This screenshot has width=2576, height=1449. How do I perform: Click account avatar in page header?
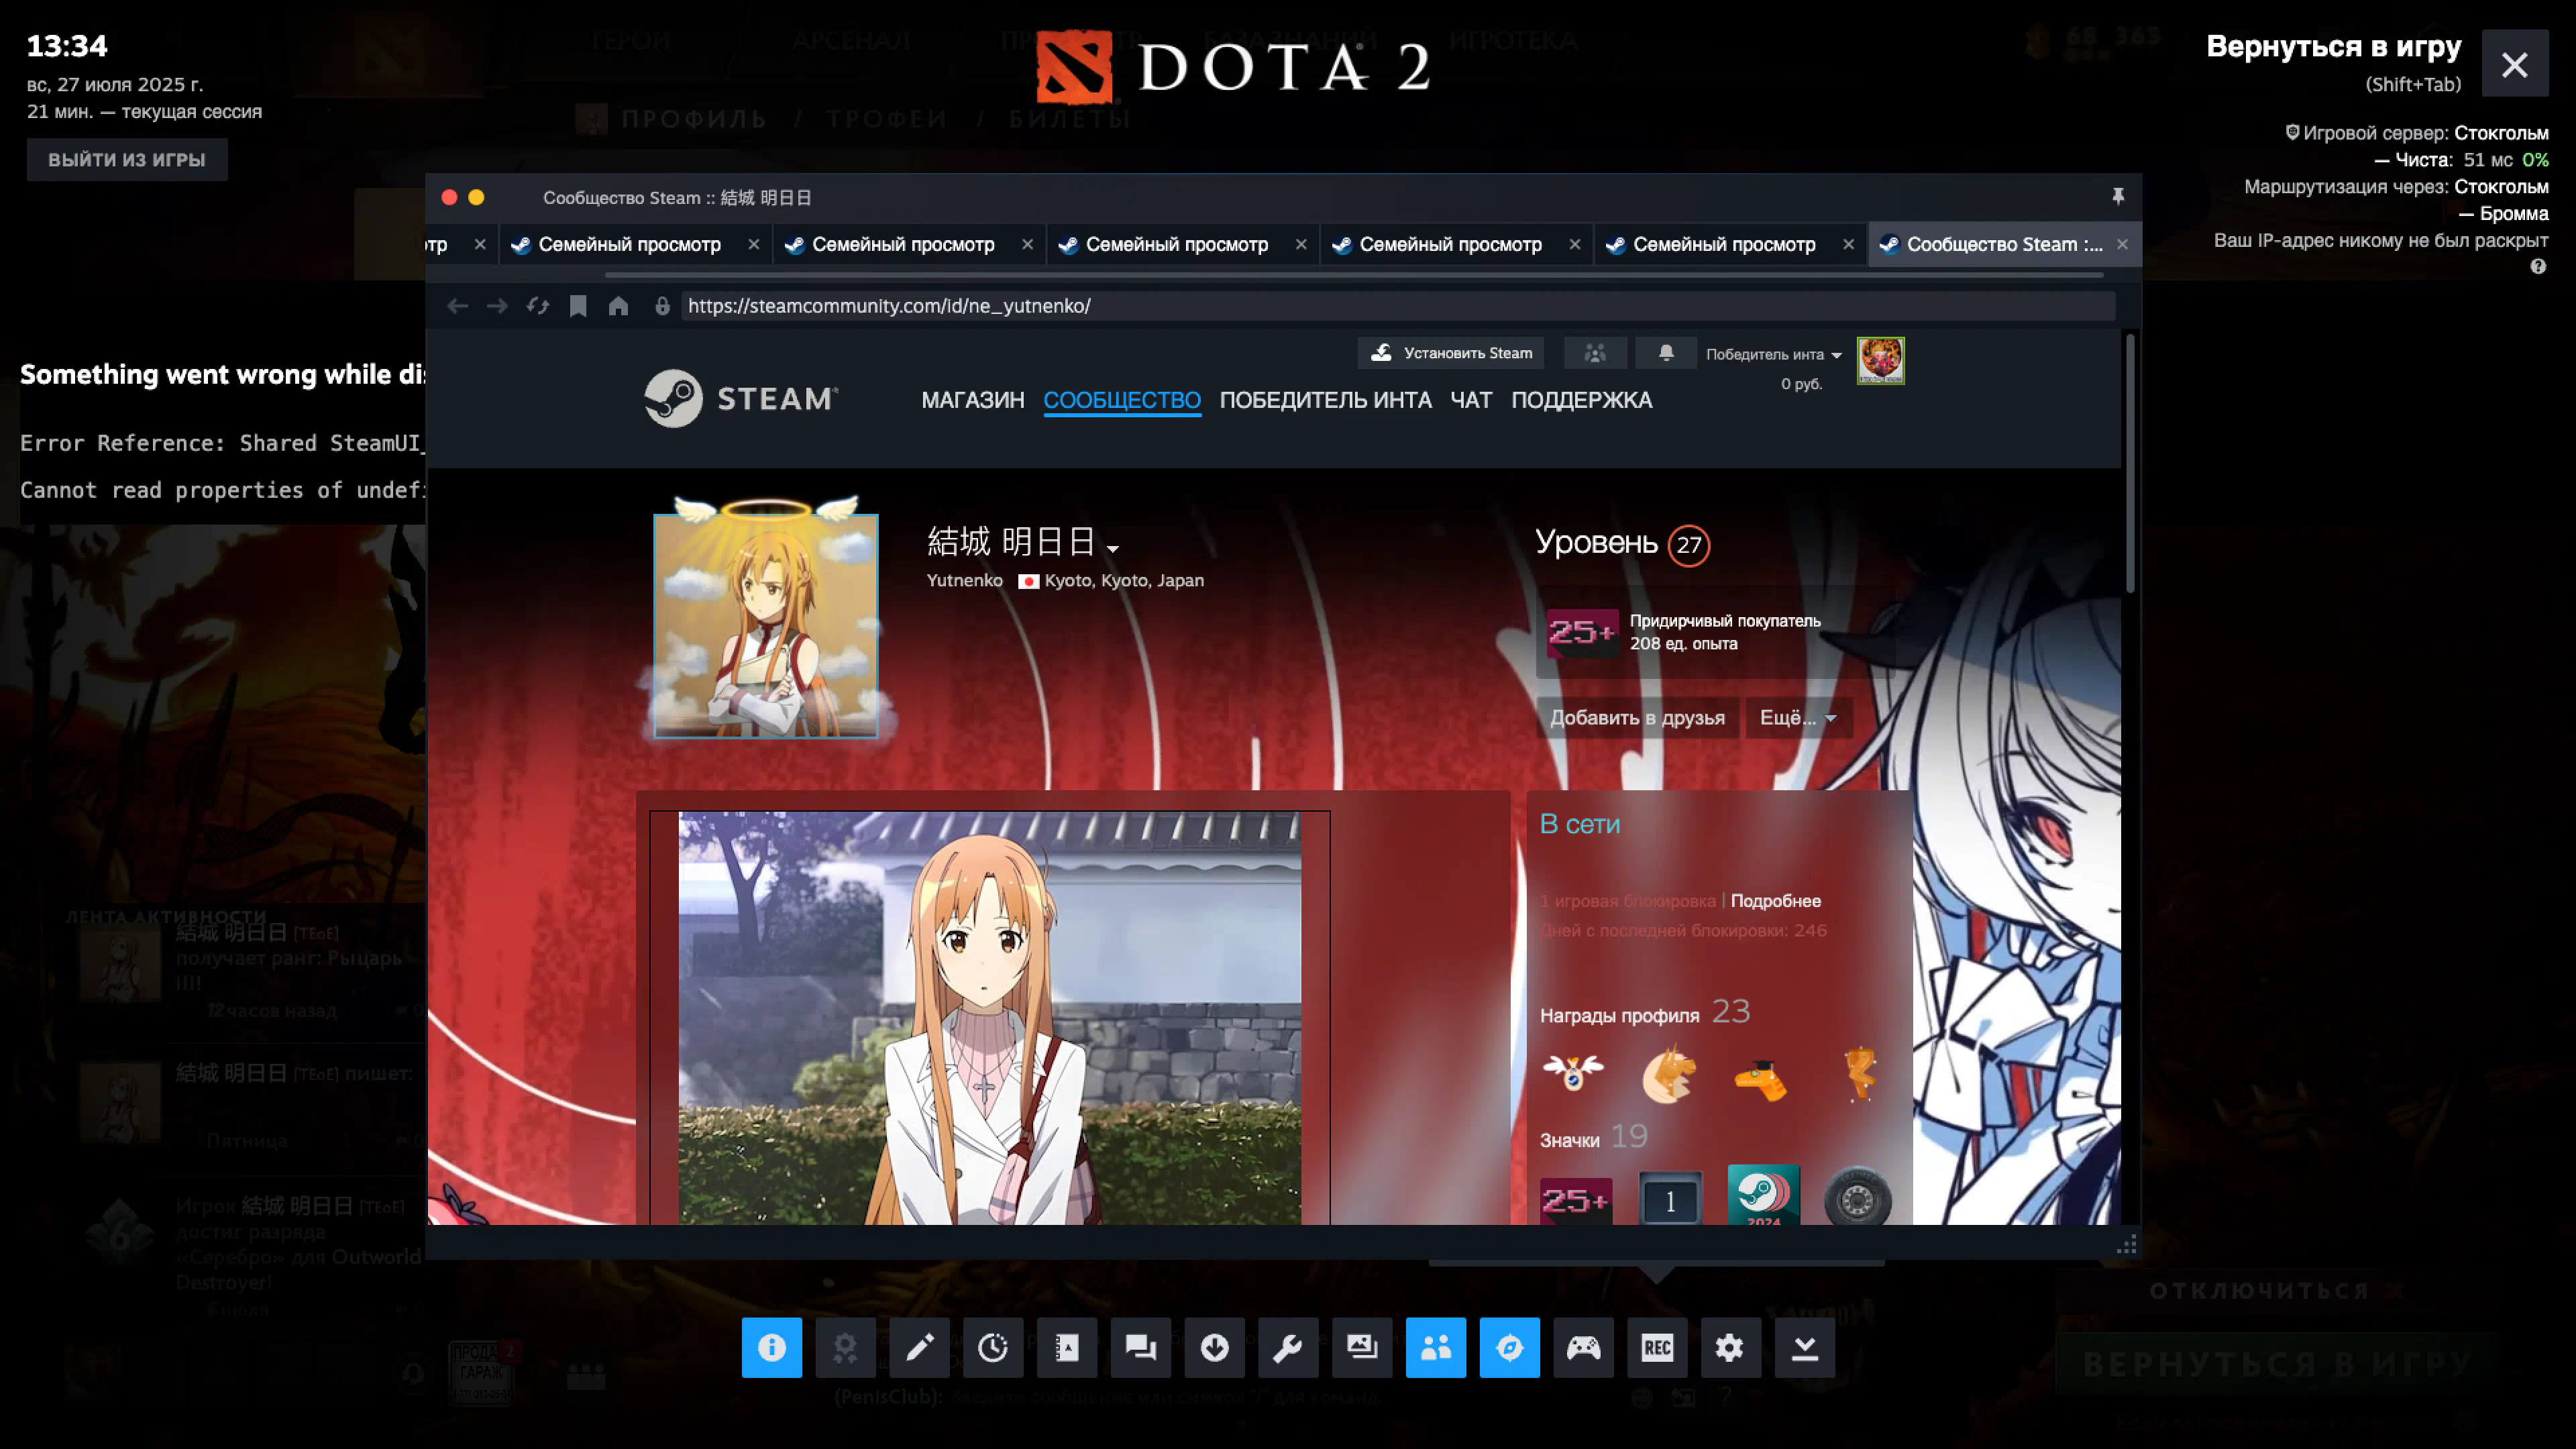click(x=1880, y=361)
